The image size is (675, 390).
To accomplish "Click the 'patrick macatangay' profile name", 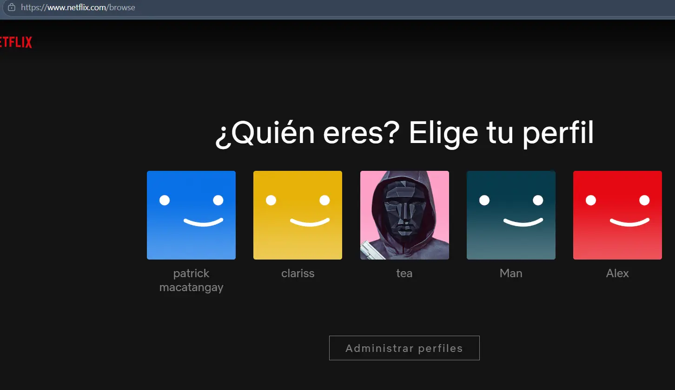I will tap(191, 280).
